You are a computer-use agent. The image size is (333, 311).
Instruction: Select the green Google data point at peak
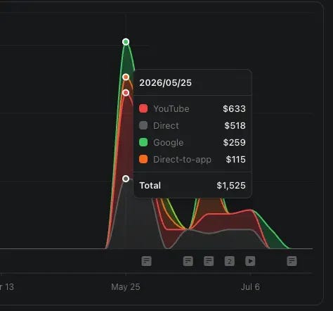(126, 42)
